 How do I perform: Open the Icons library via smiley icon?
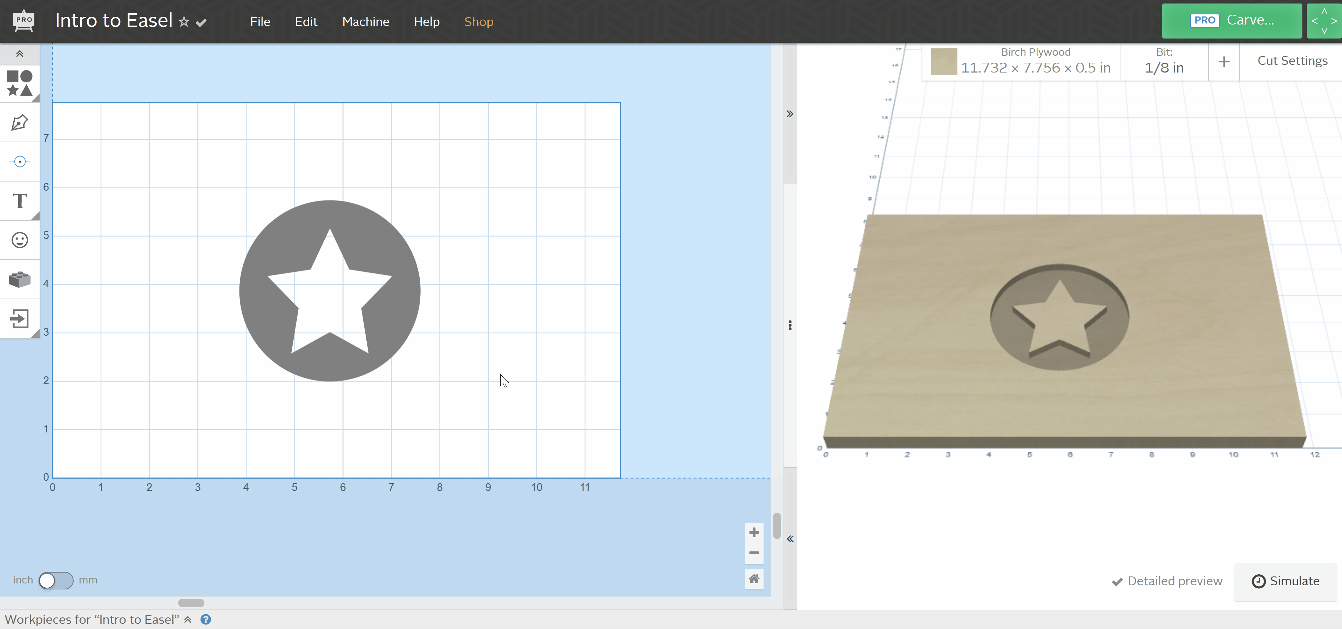19,240
